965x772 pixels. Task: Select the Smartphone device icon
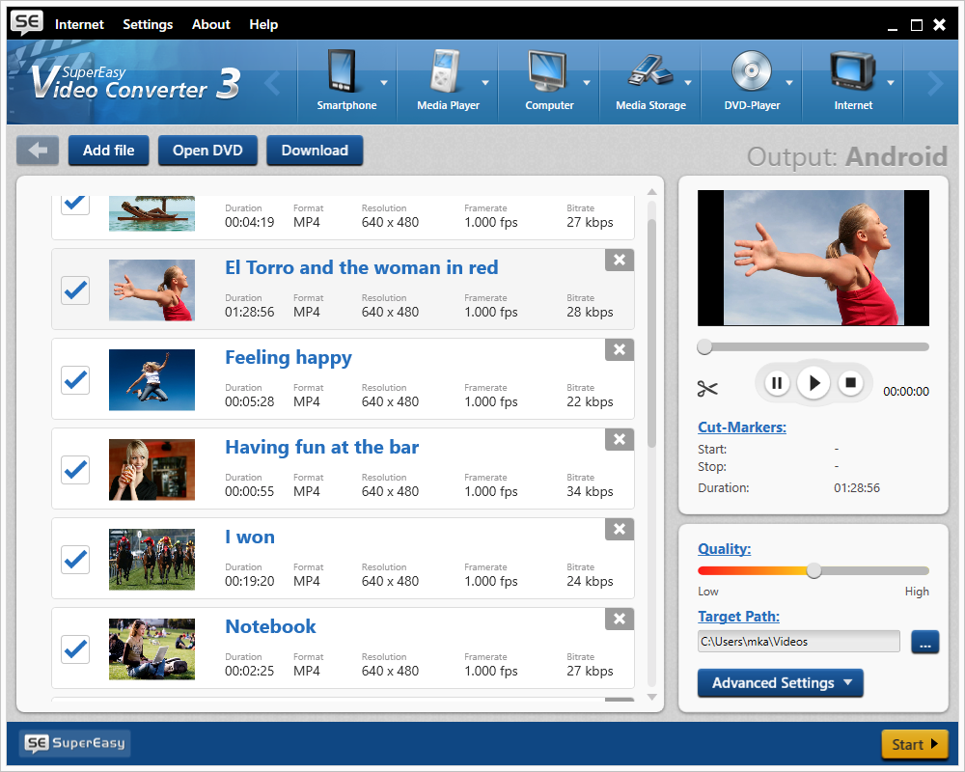[343, 70]
